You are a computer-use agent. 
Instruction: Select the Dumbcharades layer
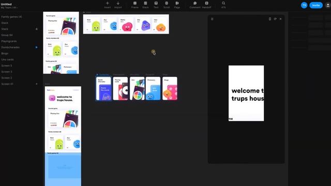click(x=10, y=47)
